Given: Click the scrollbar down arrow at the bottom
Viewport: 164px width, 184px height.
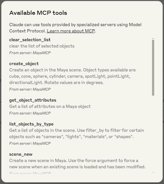Looking at the screenshot, I should pos(153,172).
